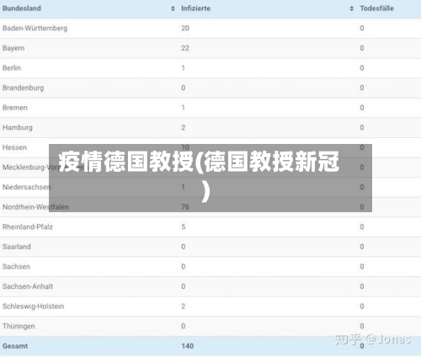The width and height of the screenshot is (421, 357).
Task: Select the 'Schleswig-Holstein' state name
Action: point(33,306)
